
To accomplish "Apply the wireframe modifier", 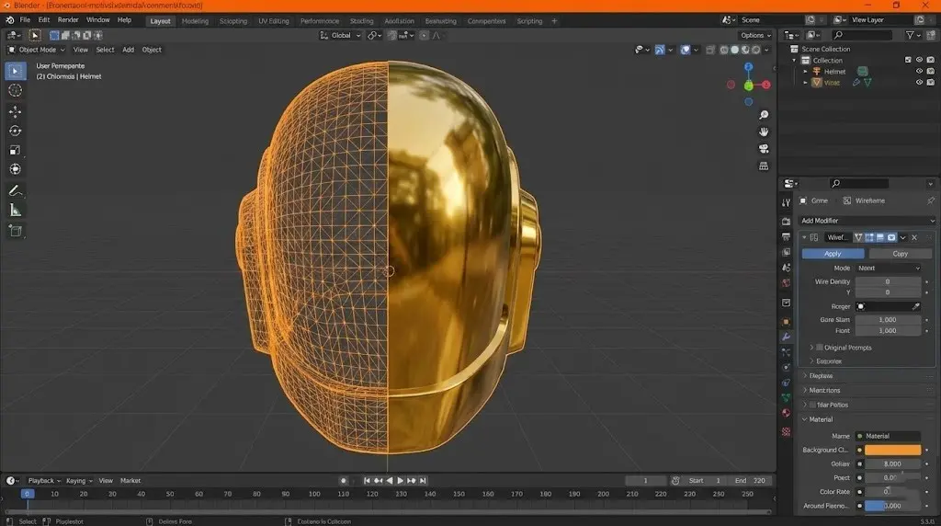I will click(833, 254).
